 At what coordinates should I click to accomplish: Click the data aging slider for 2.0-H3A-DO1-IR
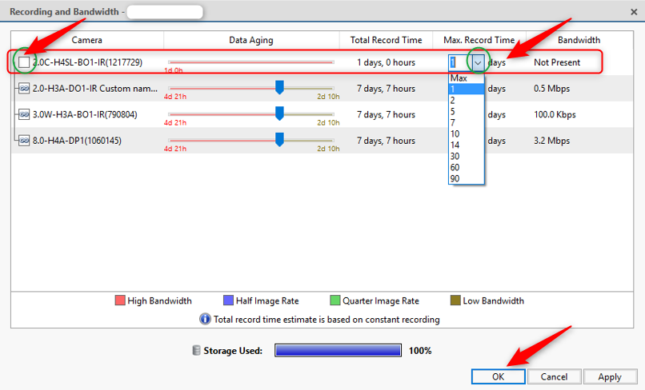pos(279,87)
